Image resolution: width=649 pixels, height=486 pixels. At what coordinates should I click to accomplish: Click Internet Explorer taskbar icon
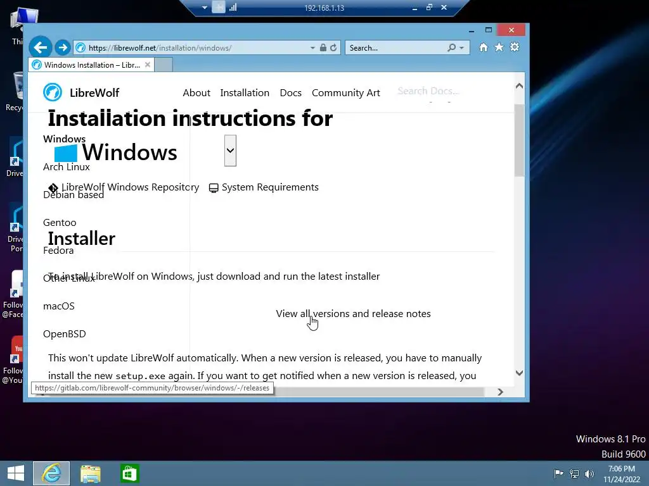(51, 473)
